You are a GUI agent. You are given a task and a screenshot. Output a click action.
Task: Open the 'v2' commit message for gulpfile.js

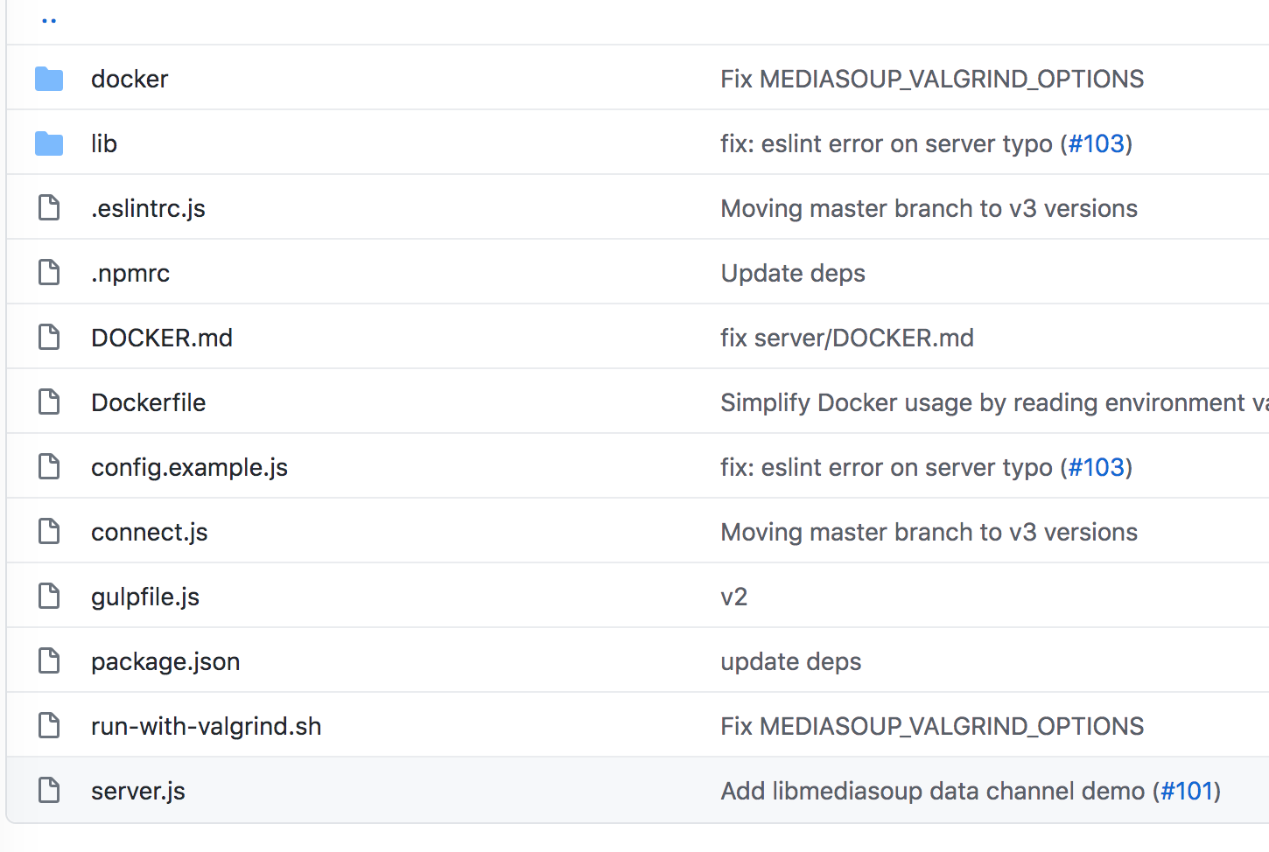click(734, 597)
